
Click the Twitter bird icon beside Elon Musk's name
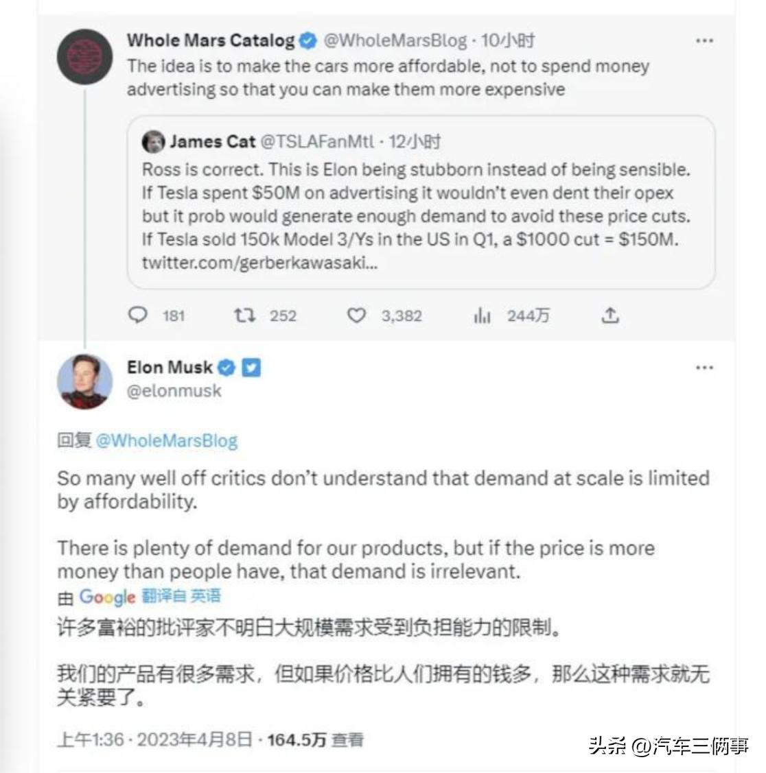coord(253,367)
